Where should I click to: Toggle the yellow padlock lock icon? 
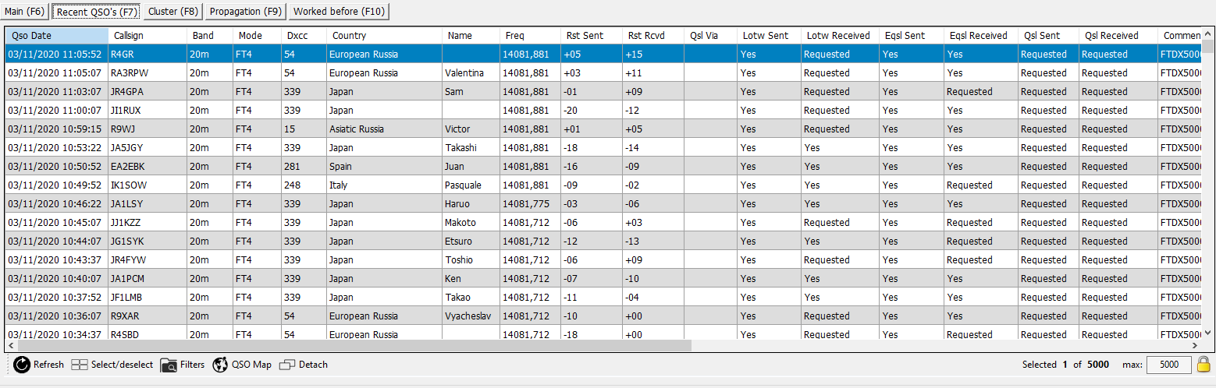tap(1204, 364)
